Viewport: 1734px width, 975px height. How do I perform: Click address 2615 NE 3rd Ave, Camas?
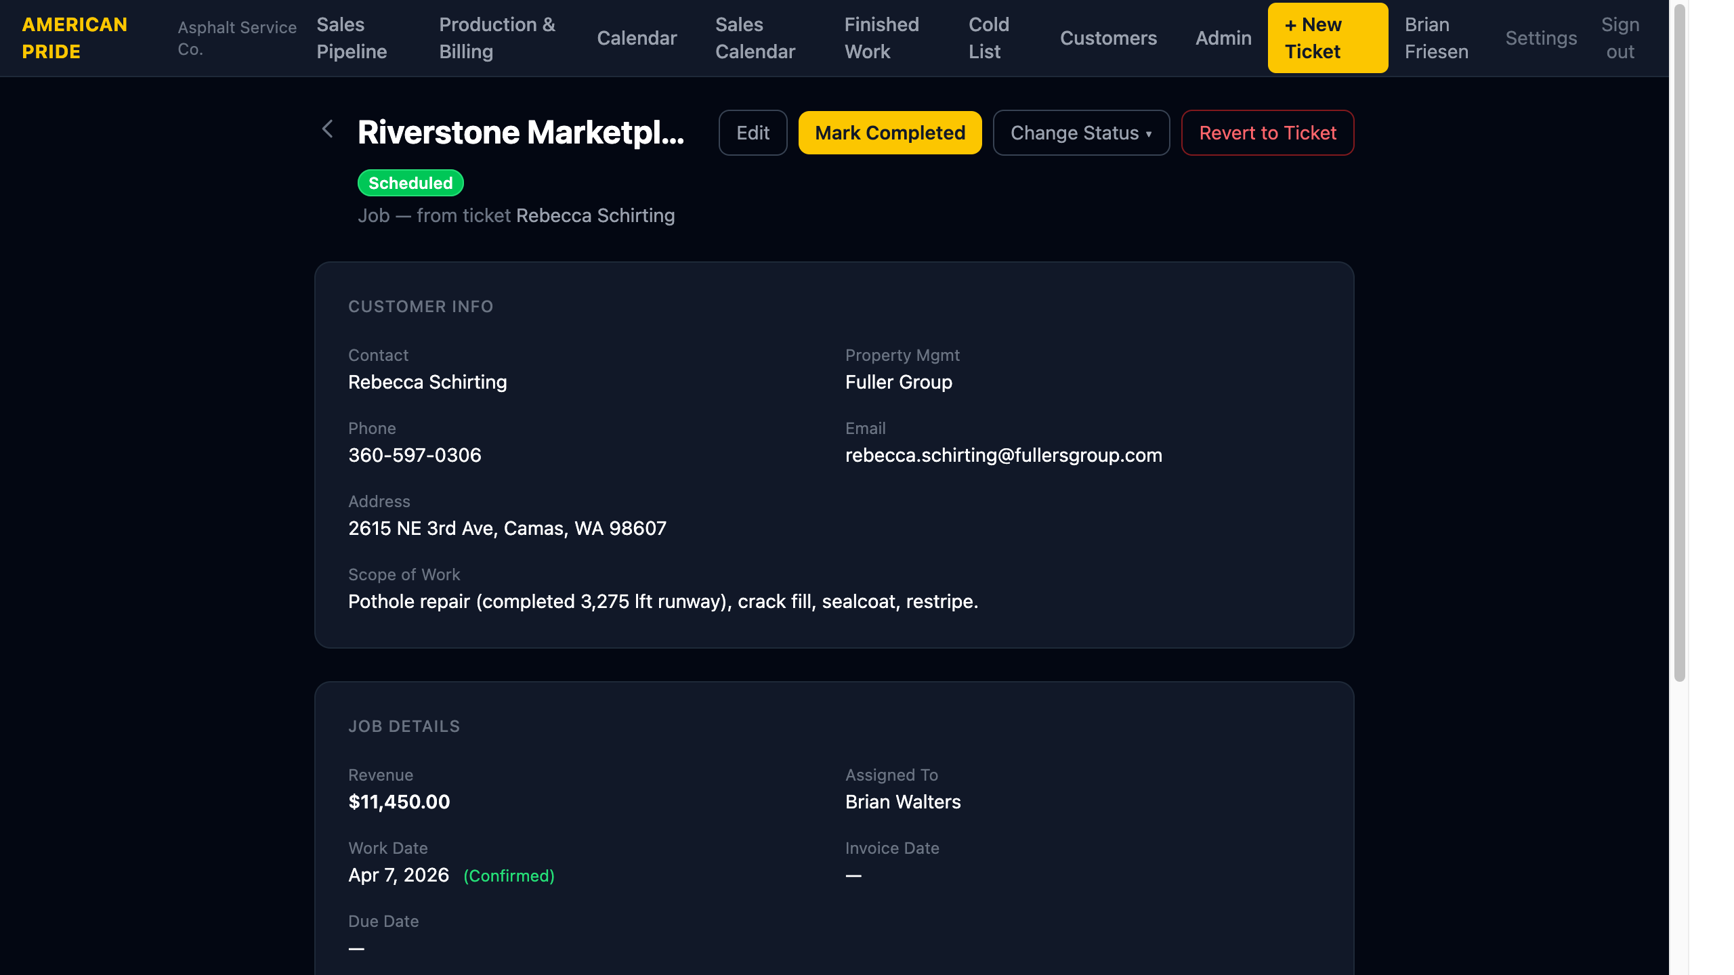coord(507,528)
